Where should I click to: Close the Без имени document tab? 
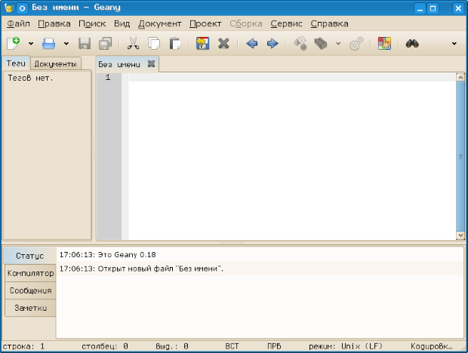[x=151, y=64]
